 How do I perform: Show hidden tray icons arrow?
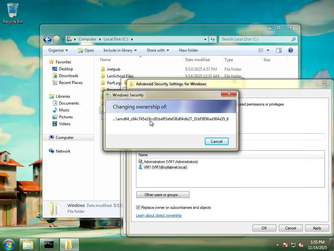[x=277, y=245]
